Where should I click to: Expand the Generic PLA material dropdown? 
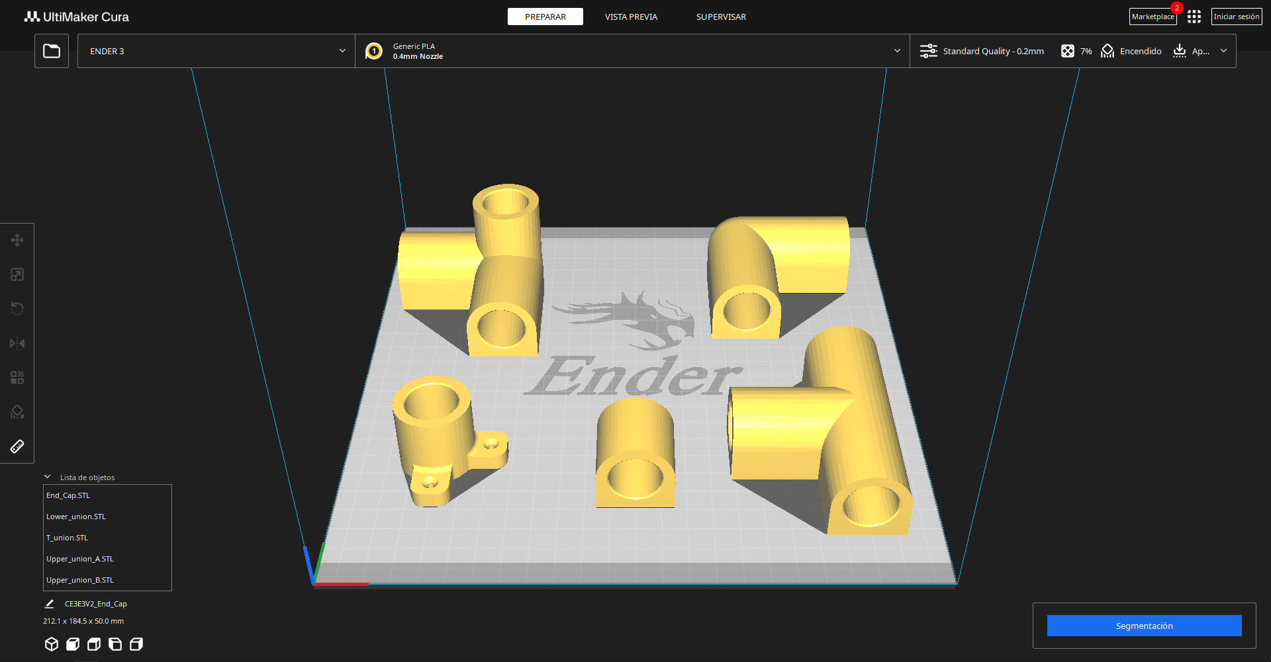(x=632, y=51)
